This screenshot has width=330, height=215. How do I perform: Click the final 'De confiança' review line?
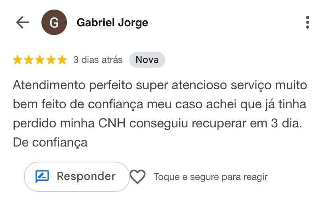(50, 142)
